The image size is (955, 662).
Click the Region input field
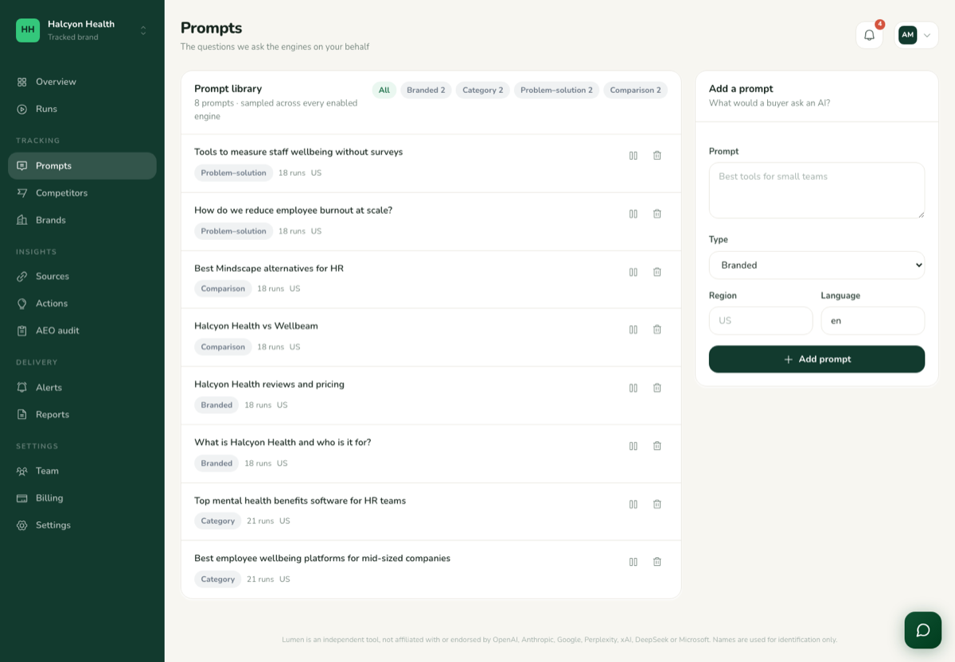(761, 321)
